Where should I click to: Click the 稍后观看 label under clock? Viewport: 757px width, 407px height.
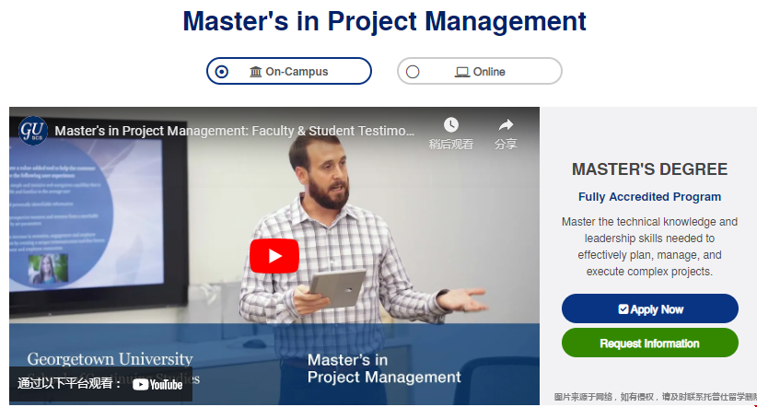pos(450,145)
